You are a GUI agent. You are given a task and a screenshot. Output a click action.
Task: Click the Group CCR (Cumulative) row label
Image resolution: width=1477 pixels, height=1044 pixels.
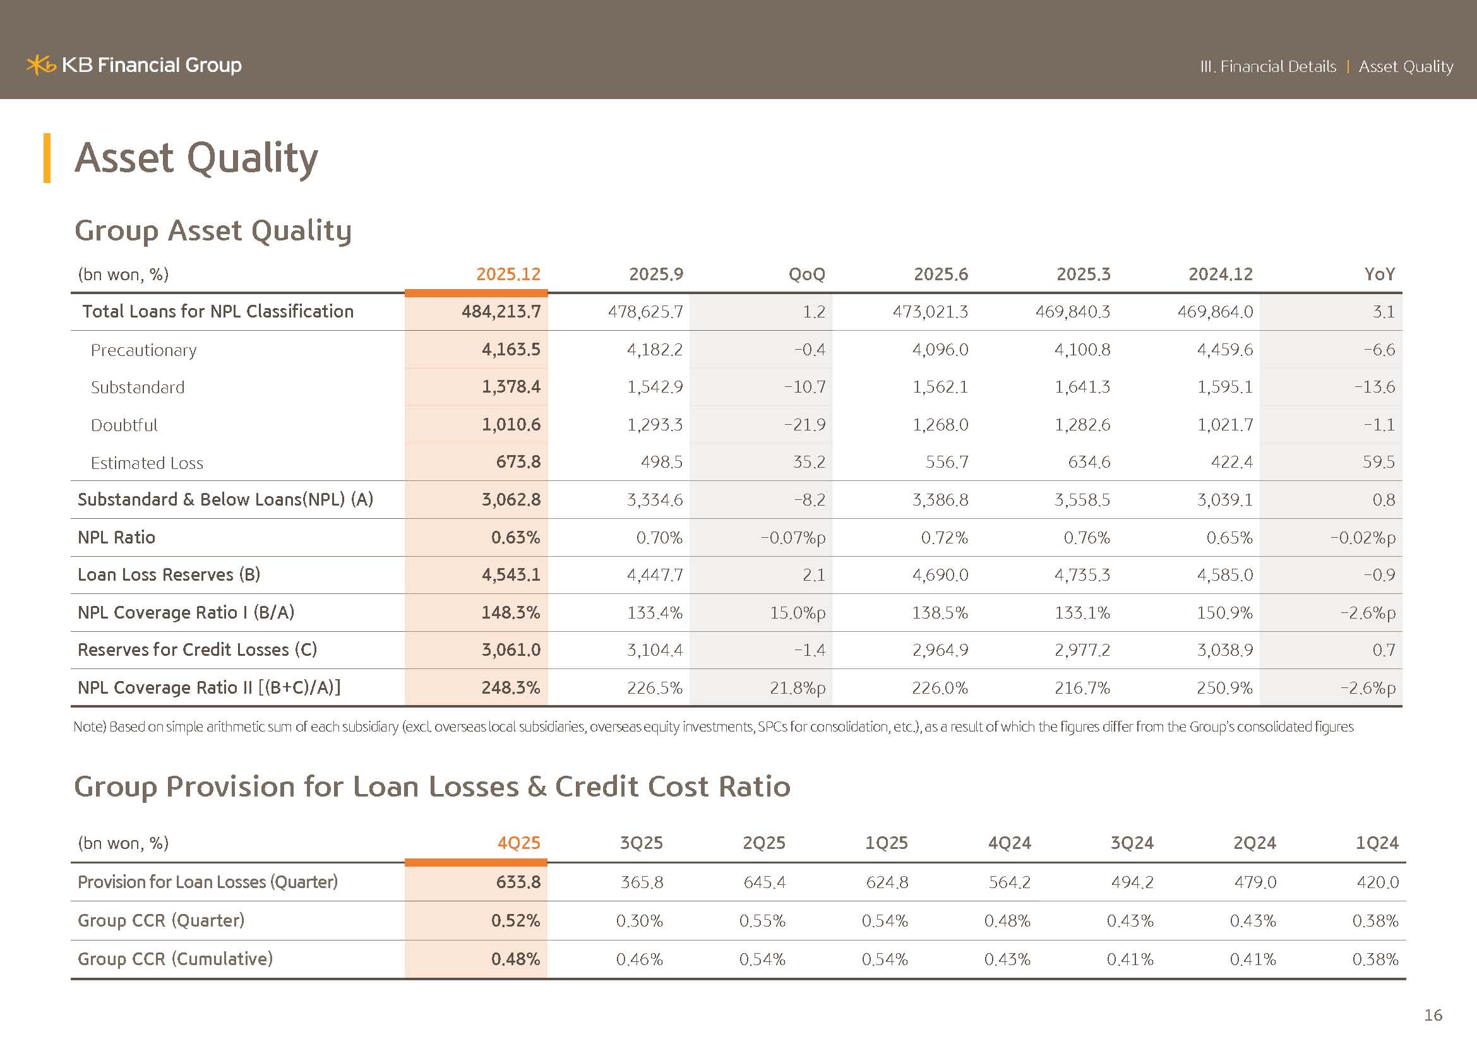coord(175,959)
